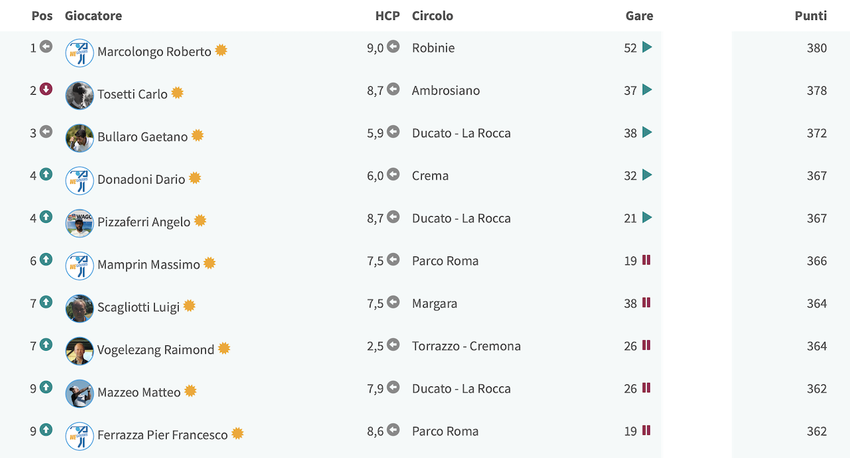The image size is (850, 458).
Task: Click the orange star badge beside Ferrazza Pier Francesco
Action: [x=237, y=433]
